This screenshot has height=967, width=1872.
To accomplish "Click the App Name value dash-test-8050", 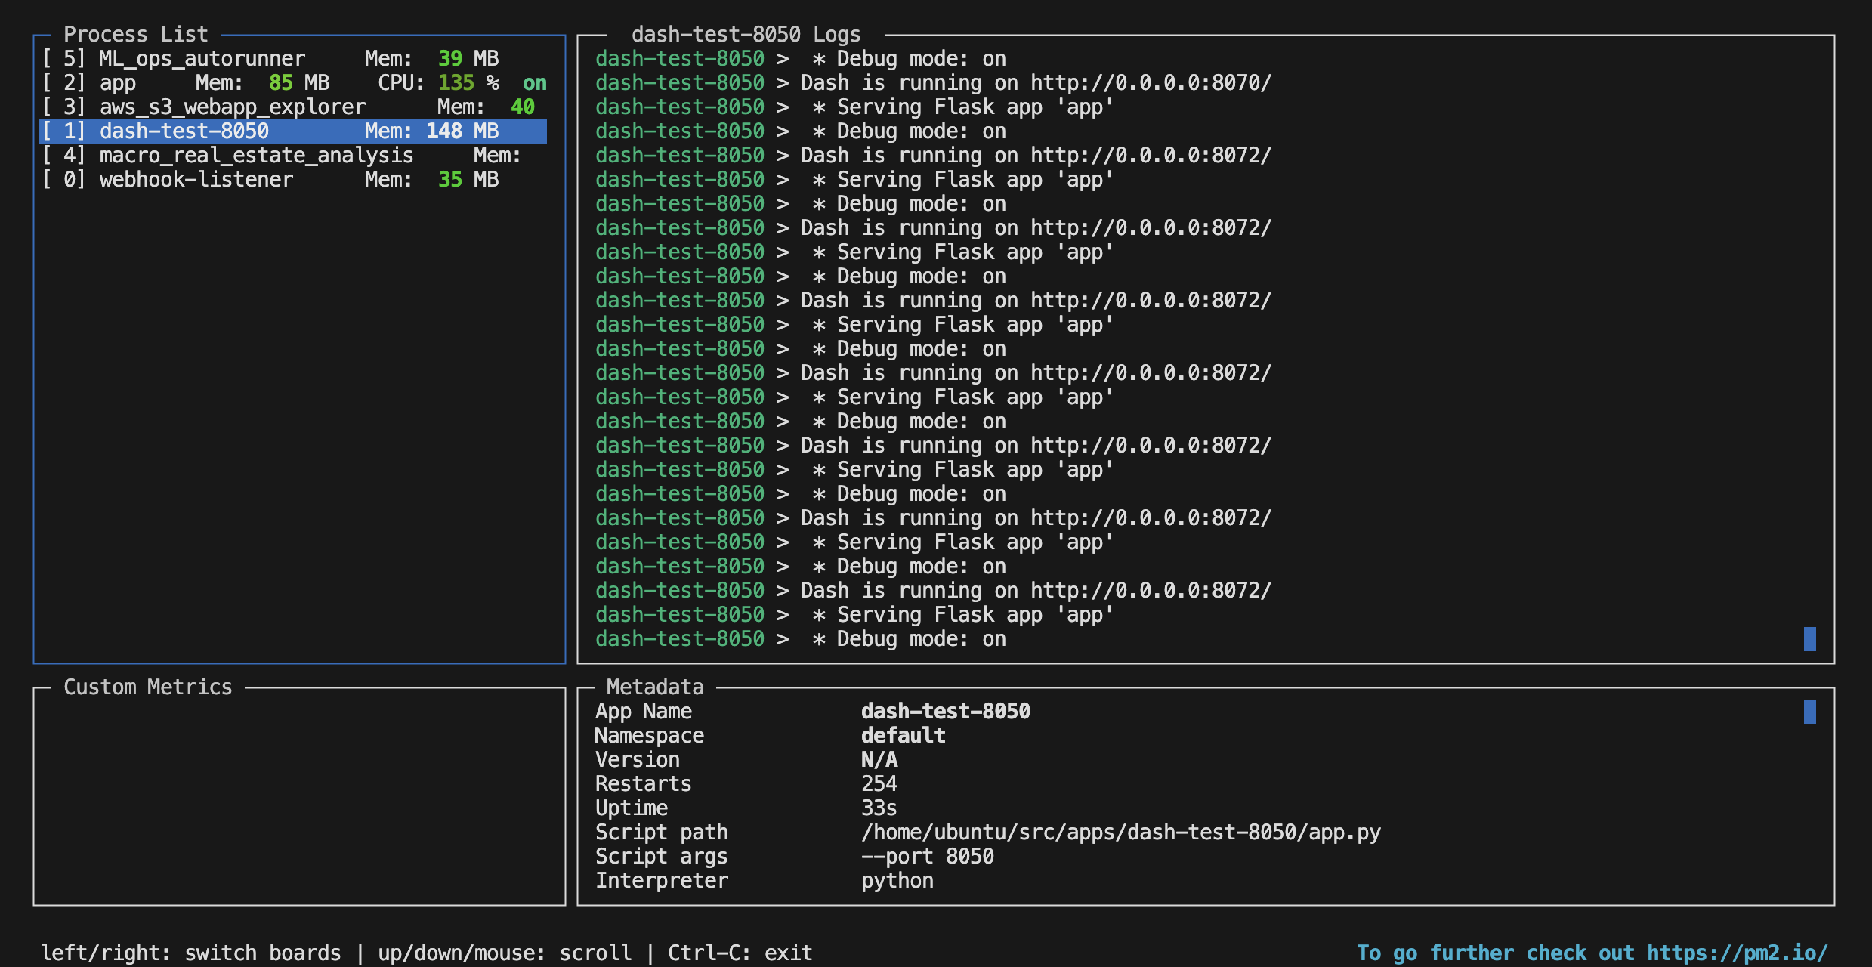I will point(947,711).
